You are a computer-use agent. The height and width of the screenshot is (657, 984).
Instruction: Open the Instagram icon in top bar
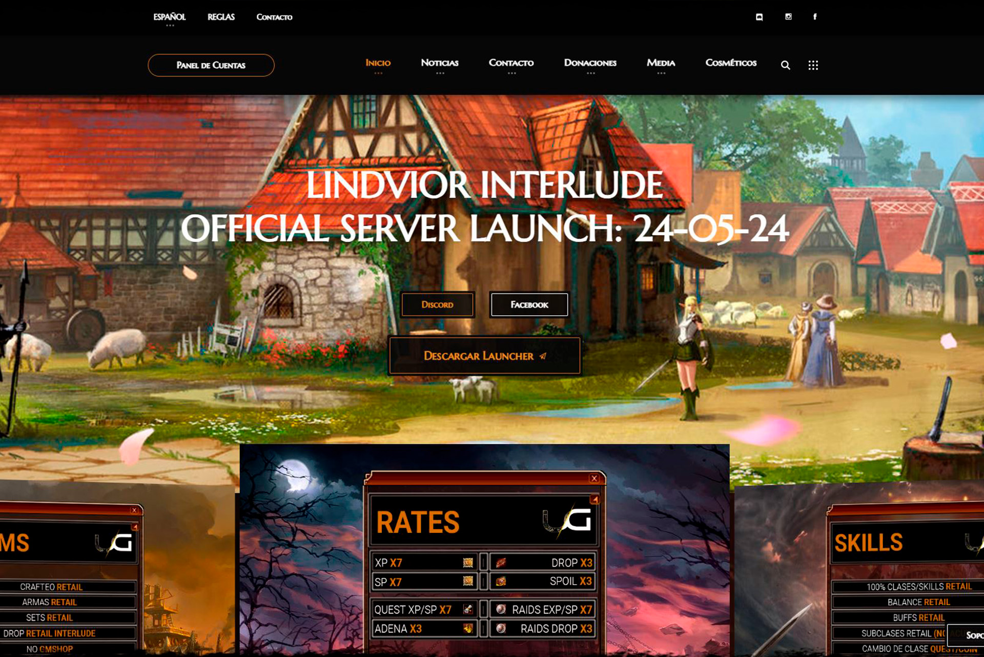click(x=788, y=17)
